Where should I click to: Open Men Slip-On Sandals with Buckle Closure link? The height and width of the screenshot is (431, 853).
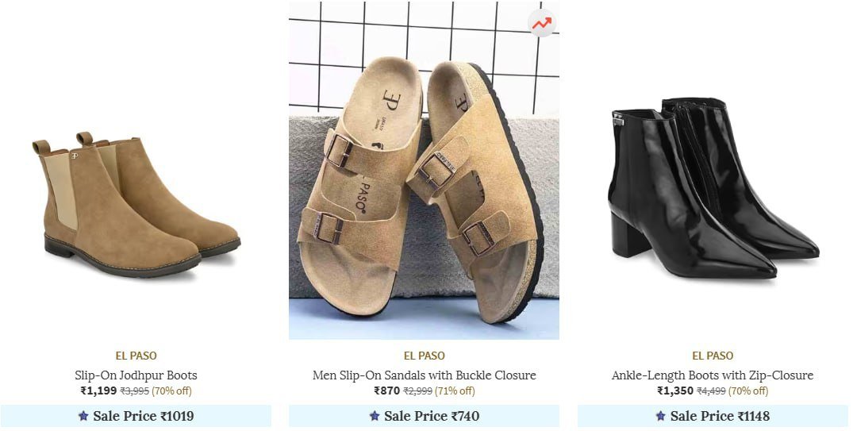[x=425, y=375]
